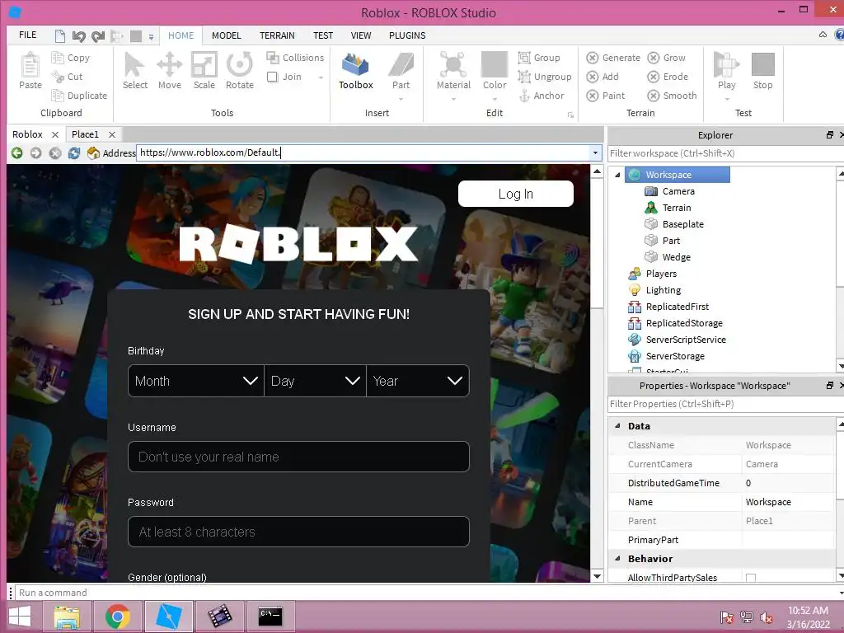Click the Username input field
The height and width of the screenshot is (633, 844).
pyautogui.click(x=298, y=457)
